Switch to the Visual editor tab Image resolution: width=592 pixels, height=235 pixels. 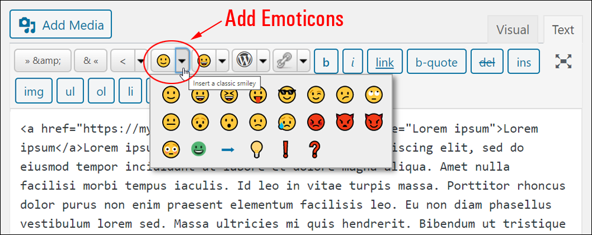coord(513,30)
